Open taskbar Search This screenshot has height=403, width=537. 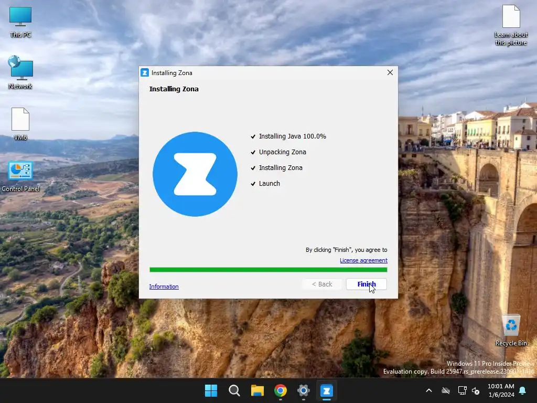tap(234, 390)
